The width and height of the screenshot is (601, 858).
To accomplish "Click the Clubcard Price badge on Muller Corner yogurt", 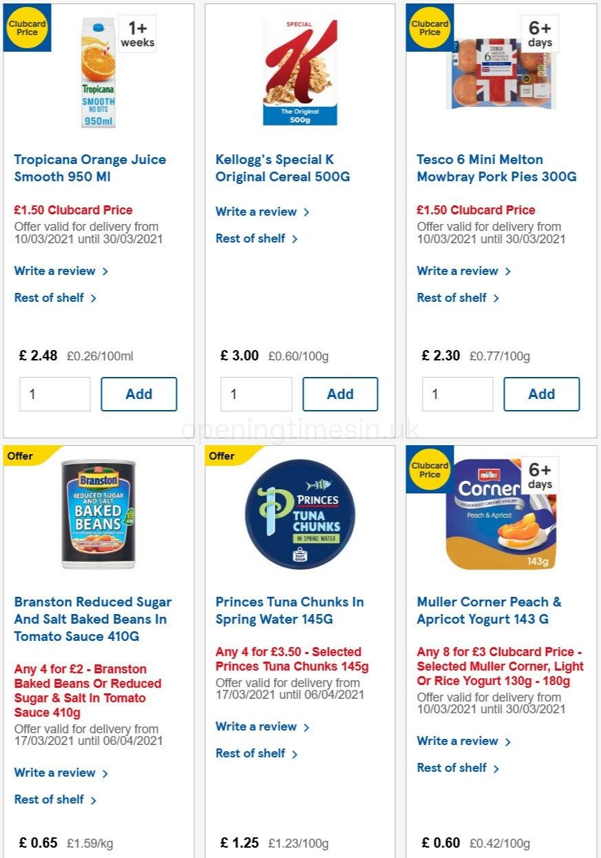I will 430,470.
